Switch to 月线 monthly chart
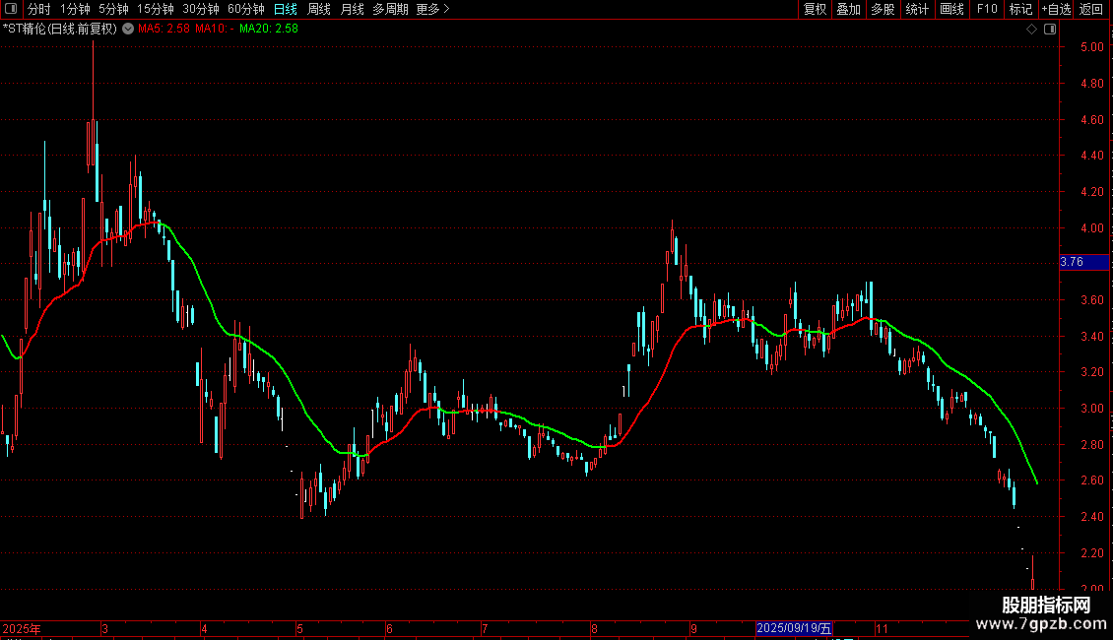The width and height of the screenshot is (1113, 640). 352,9
